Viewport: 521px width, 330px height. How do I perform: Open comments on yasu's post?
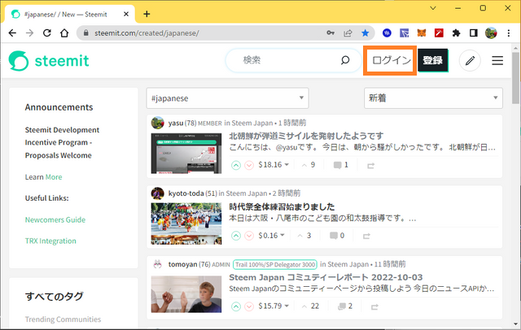(x=341, y=165)
